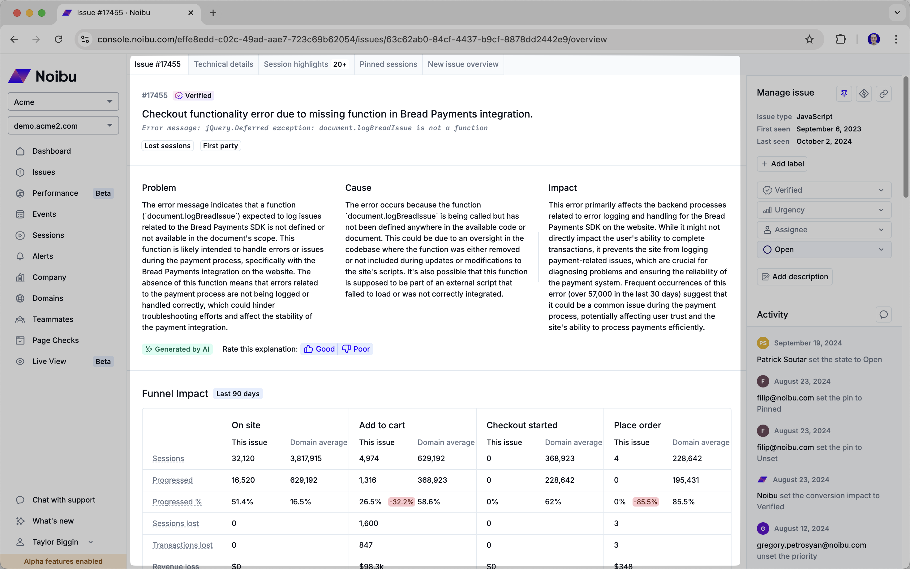The height and width of the screenshot is (569, 910).
Task: Click the right panel vertical scrollbar
Action: click(x=905, y=137)
